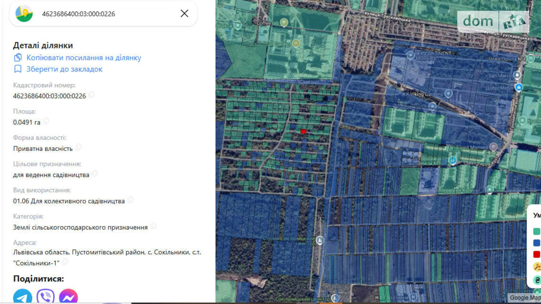Click the red legend color swatch
Screen dimensions: 541x304
(536, 254)
